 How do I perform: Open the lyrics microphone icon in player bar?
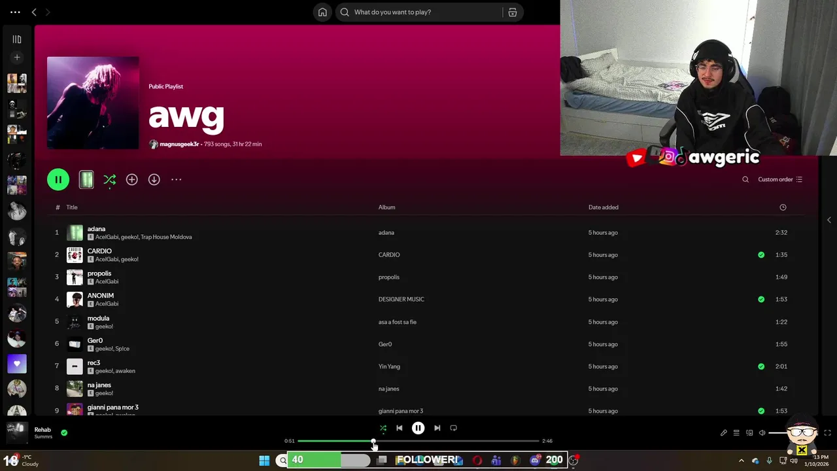723,432
